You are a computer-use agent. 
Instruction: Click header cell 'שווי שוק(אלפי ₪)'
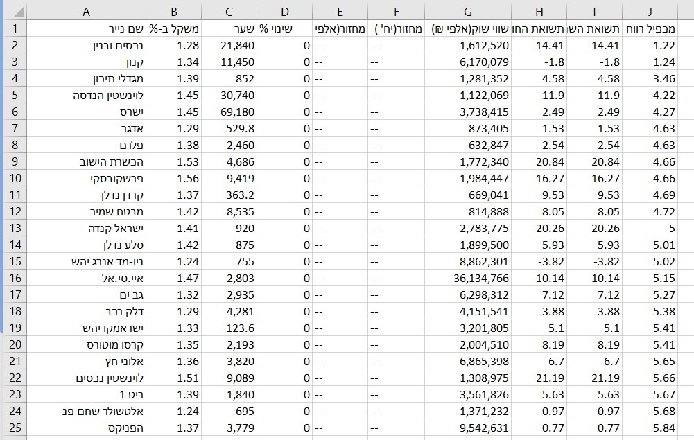coord(467,28)
